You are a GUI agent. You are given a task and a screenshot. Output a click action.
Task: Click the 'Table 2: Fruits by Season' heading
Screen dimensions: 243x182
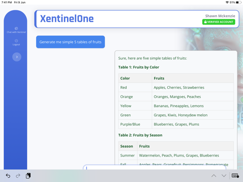[140, 135]
